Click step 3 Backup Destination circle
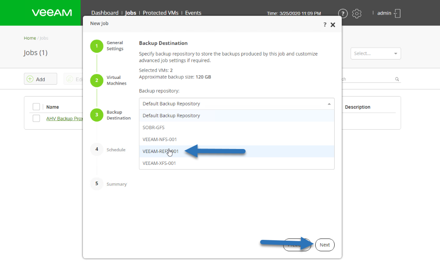This screenshot has height=272, width=440. tap(97, 115)
